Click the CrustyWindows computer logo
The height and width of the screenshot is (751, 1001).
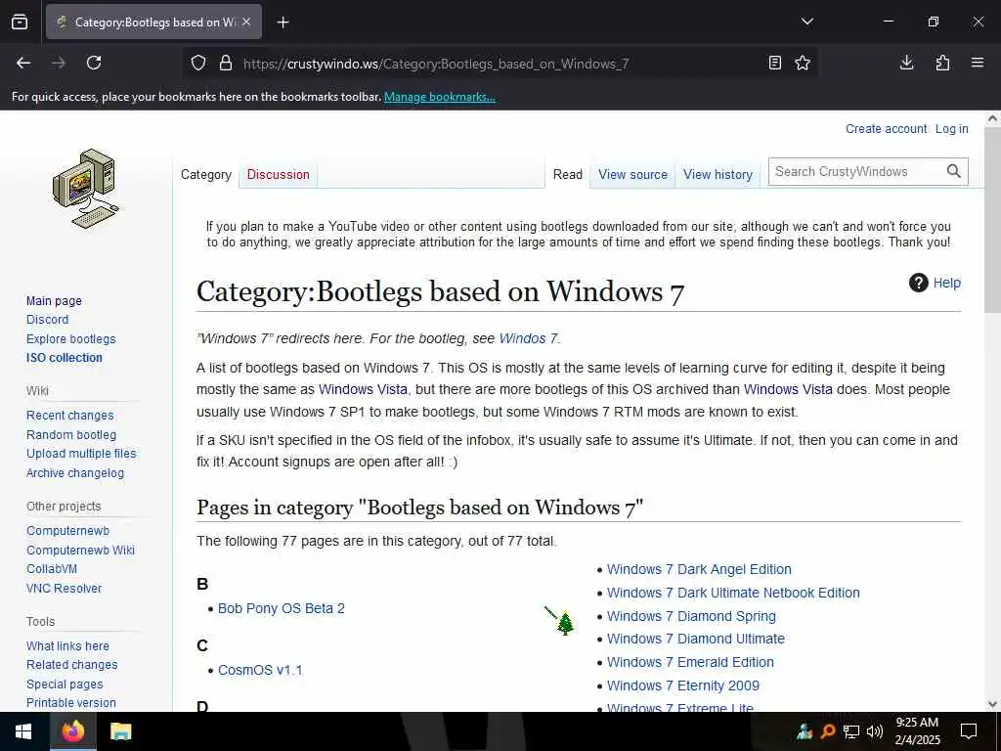coord(86,189)
